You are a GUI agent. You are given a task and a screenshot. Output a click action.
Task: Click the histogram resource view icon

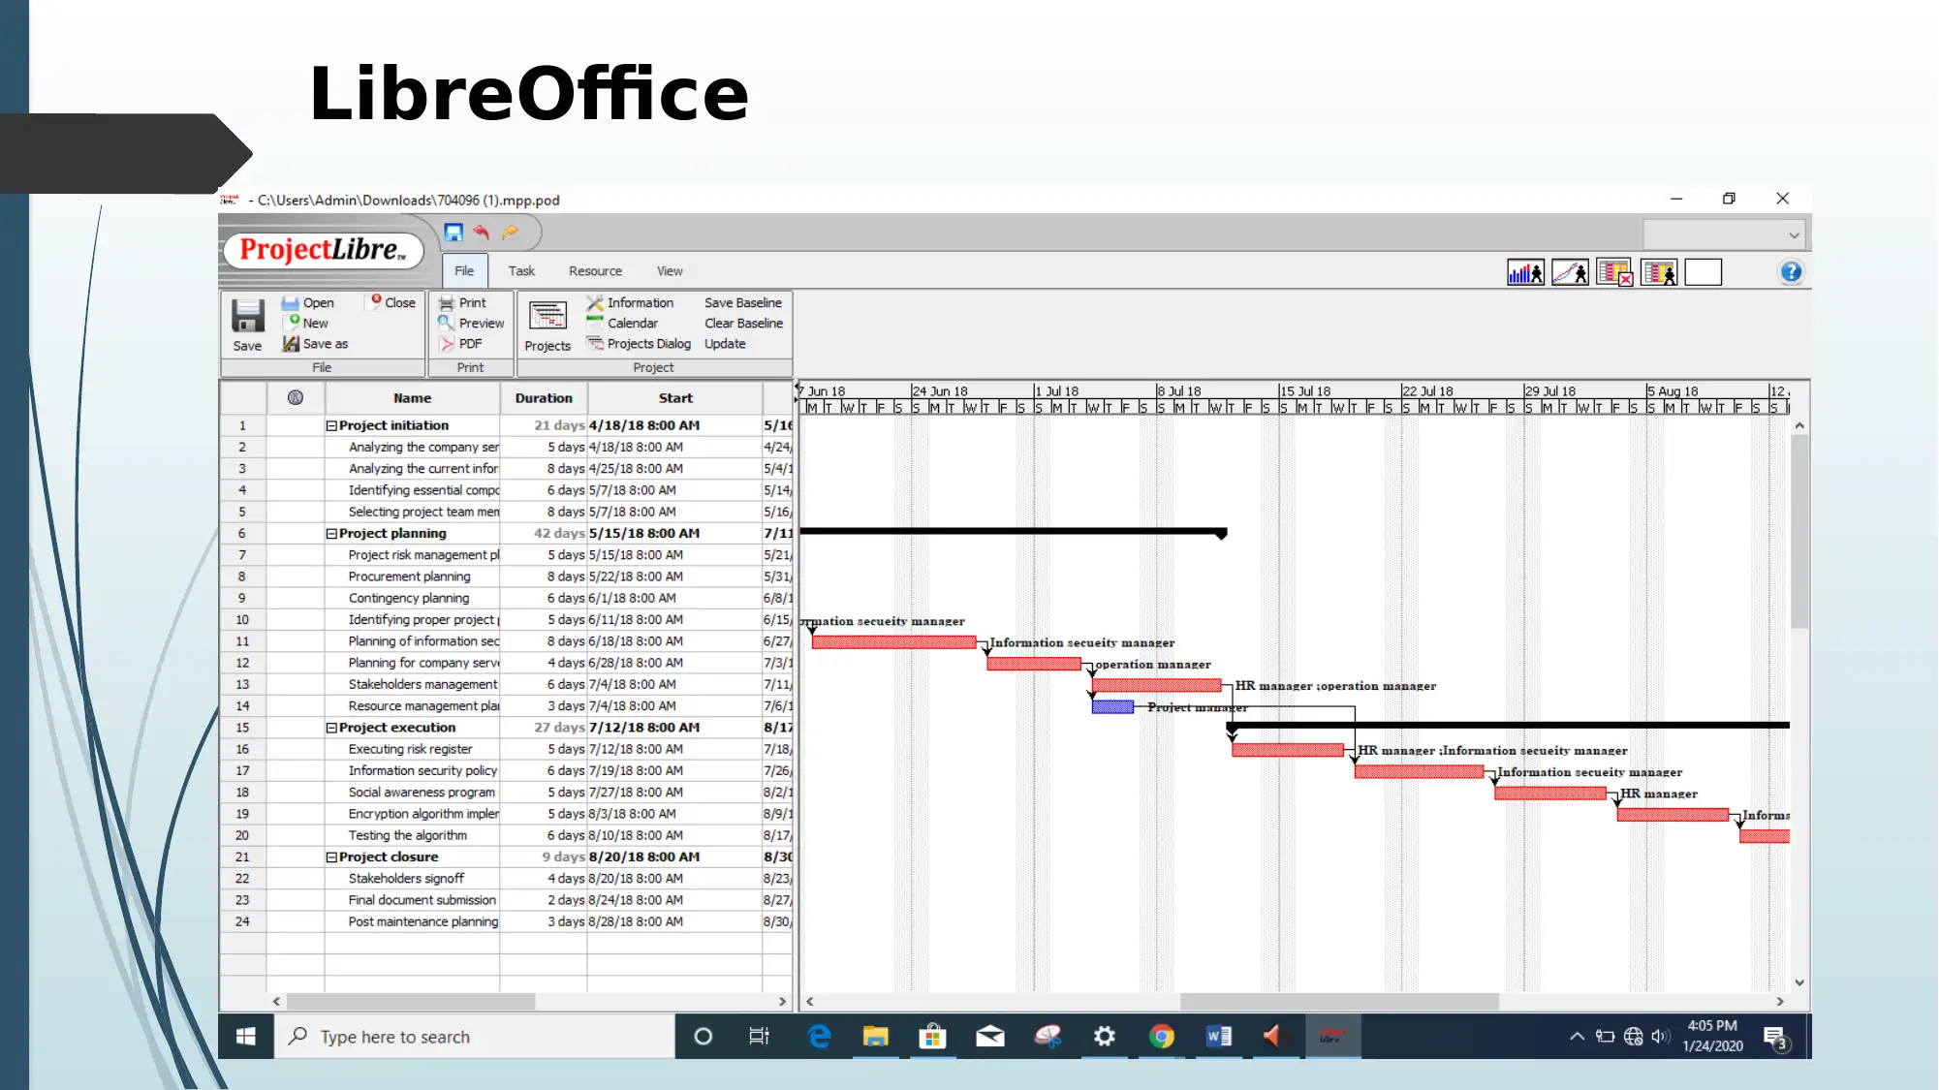click(x=1525, y=273)
